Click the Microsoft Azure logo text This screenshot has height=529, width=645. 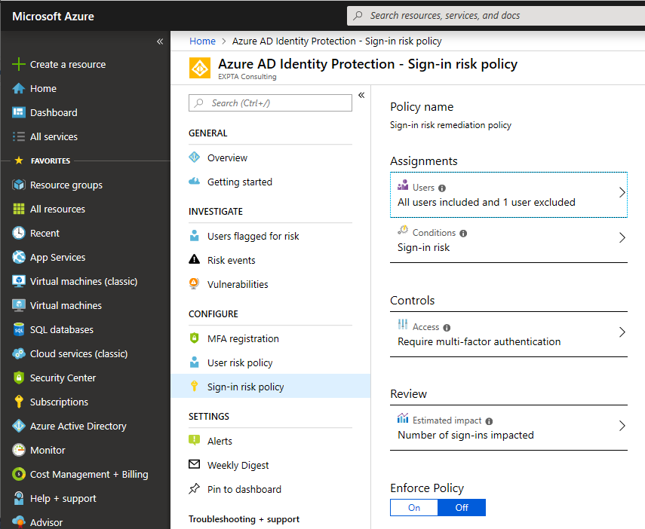(x=53, y=17)
